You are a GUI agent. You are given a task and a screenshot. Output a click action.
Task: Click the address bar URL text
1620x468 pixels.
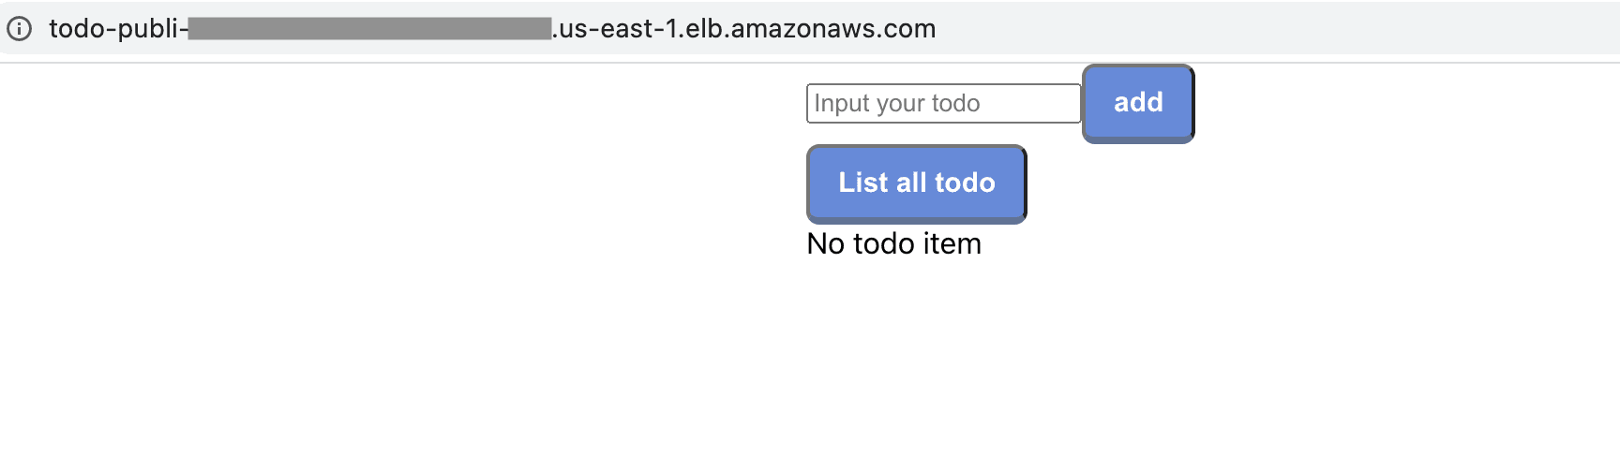point(492,29)
